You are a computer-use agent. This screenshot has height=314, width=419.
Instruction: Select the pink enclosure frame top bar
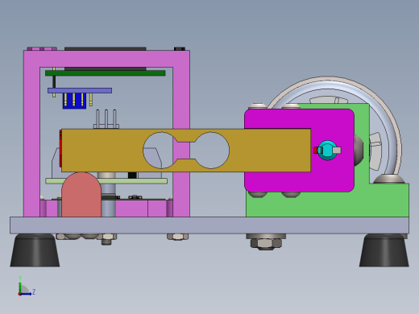[x=106, y=59]
